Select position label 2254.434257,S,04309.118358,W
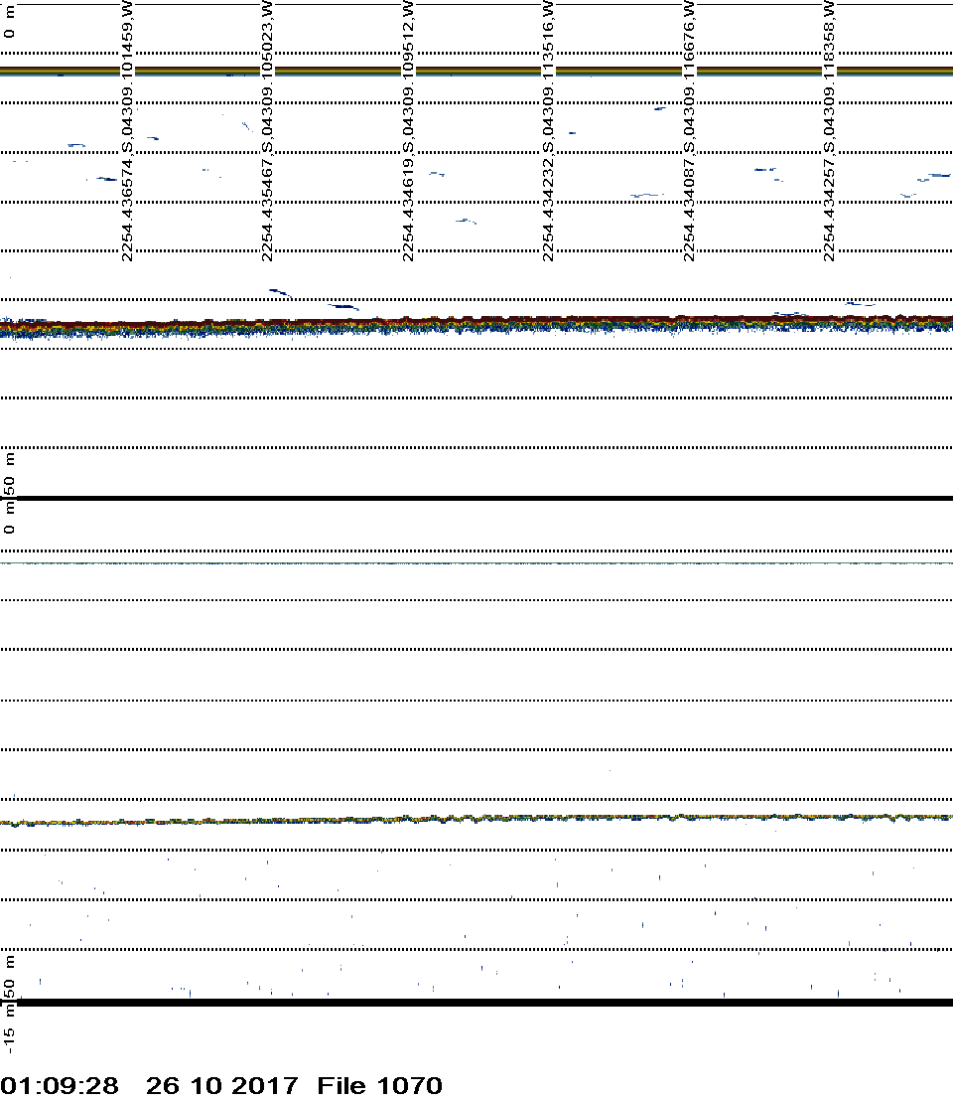Viewport: 953px width, 1101px height. tap(830, 130)
